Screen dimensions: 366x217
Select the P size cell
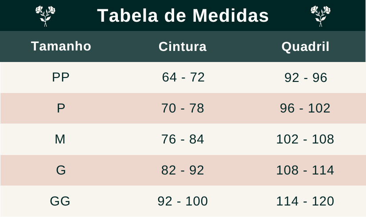(61, 108)
